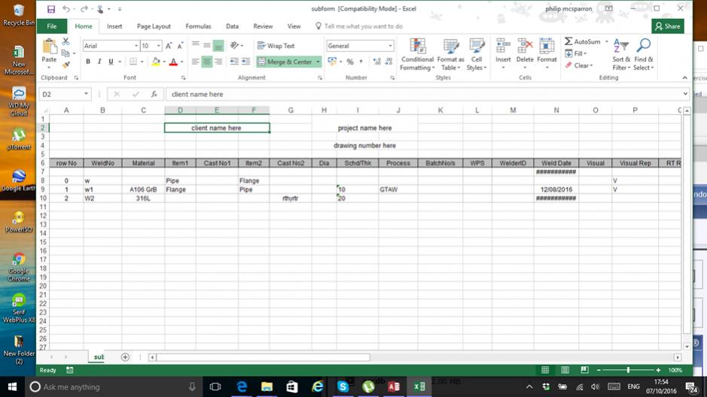This screenshot has width=707, height=397.
Task: Open the File tab
Action: coord(52,26)
